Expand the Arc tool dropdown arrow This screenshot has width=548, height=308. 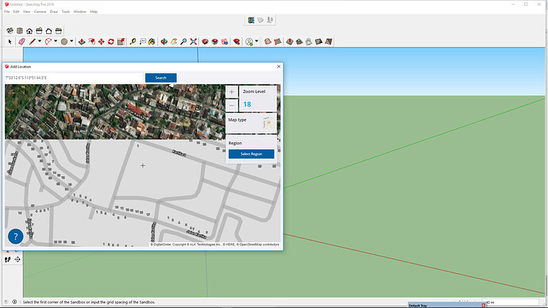point(56,41)
